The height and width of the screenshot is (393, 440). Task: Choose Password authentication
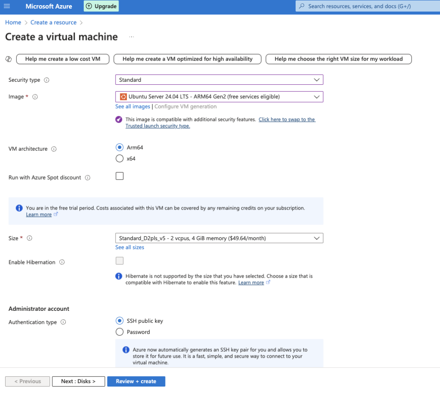pos(119,332)
